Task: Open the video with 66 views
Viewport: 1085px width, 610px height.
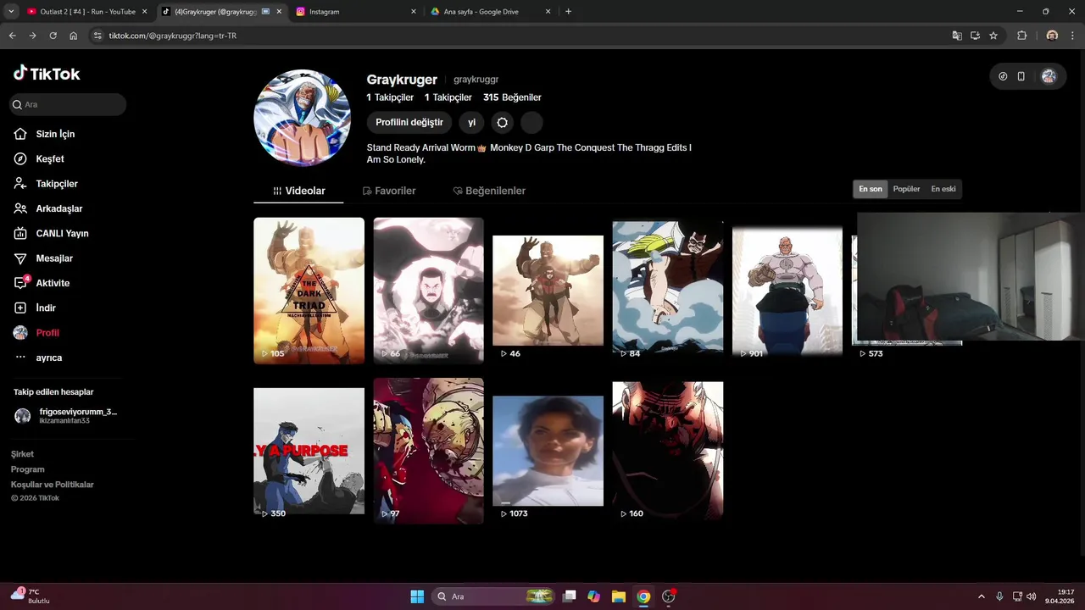Action: [429, 291]
